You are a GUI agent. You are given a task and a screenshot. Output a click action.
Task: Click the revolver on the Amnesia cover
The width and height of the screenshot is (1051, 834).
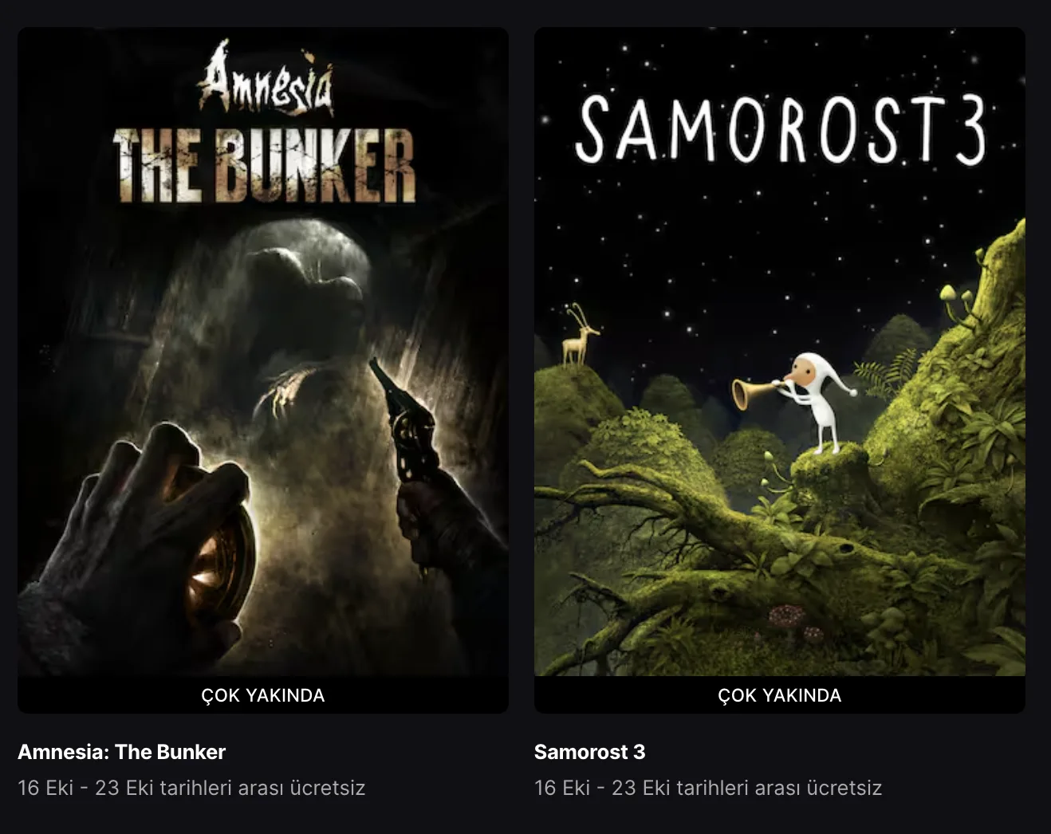pyautogui.click(x=406, y=421)
